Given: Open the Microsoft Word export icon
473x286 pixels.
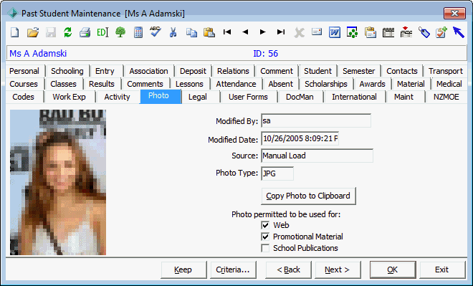Looking at the screenshot, I should point(335,32).
